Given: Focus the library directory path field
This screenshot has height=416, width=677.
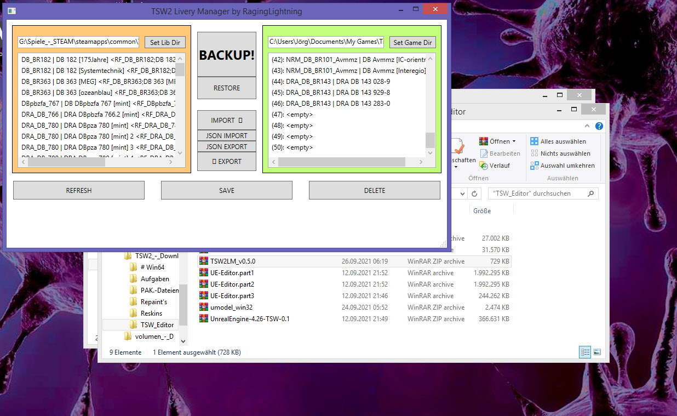Looking at the screenshot, I should [78, 42].
